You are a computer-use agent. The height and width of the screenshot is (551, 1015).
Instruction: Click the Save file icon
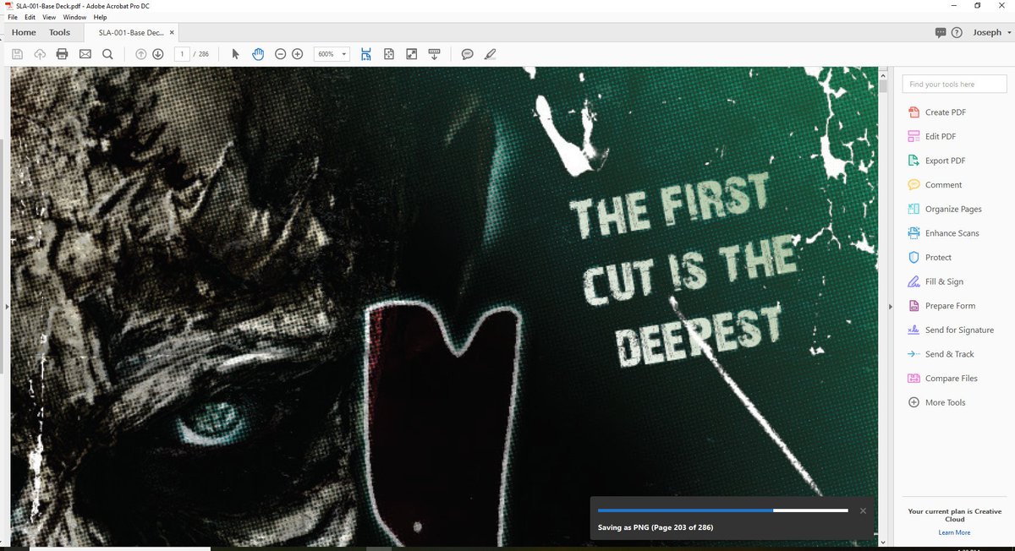17,54
